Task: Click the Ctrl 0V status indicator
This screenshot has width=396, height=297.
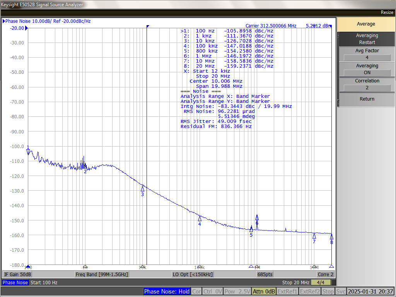Action: 212,292
